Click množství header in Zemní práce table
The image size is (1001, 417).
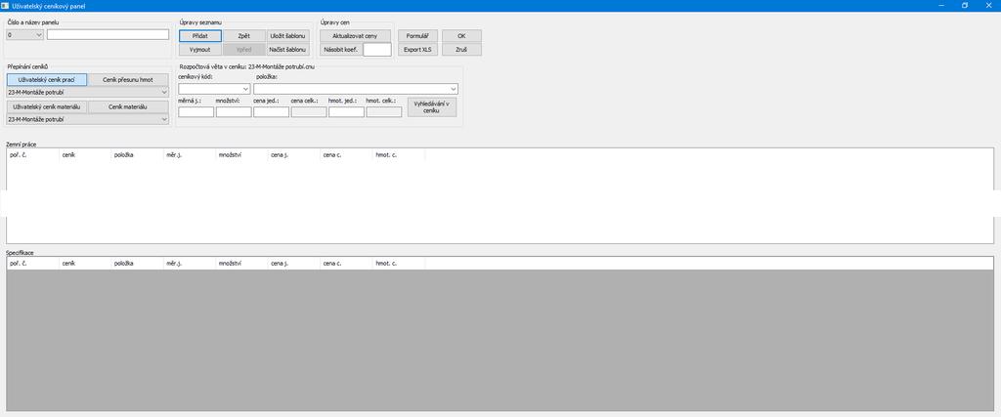(x=242, y=155)
